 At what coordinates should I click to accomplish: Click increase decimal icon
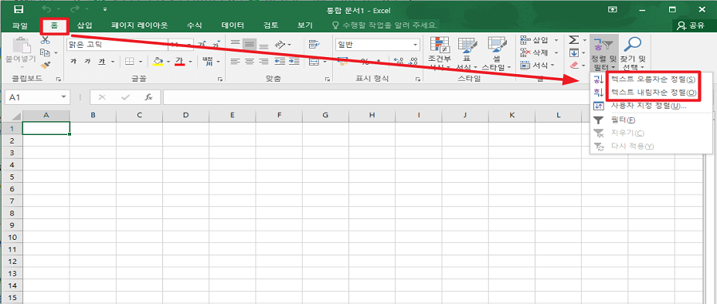tap(398, 61)
